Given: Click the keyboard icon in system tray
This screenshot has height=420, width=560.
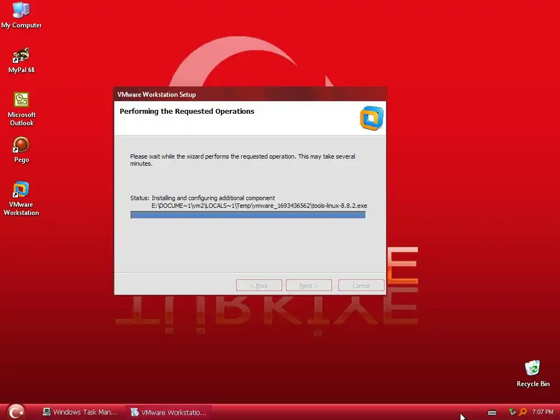Looking at the screenshot, I should 492,412.
